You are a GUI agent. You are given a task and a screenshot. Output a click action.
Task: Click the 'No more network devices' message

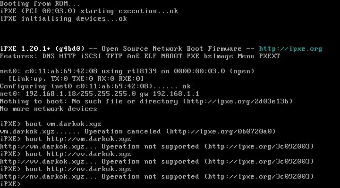49,109
